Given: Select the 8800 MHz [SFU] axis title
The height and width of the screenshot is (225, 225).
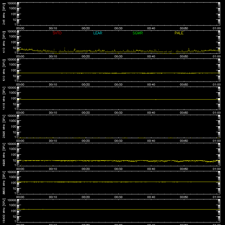Looking at the screenshot, I should pyautogui.click(x=4, y=183).
